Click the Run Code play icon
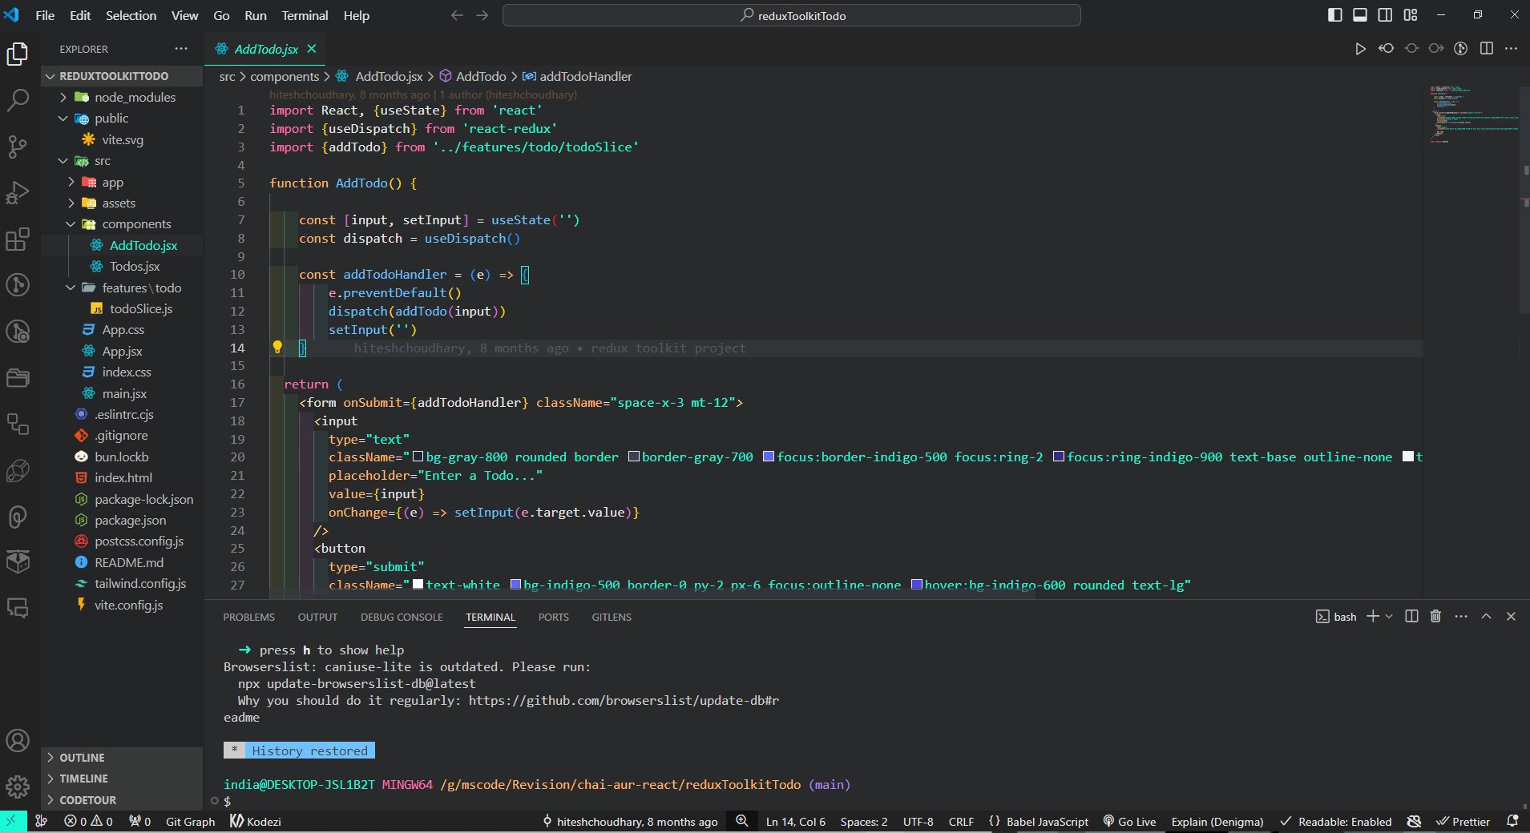Screen dimensions: 1530x833 click(x=1360, y=49)
